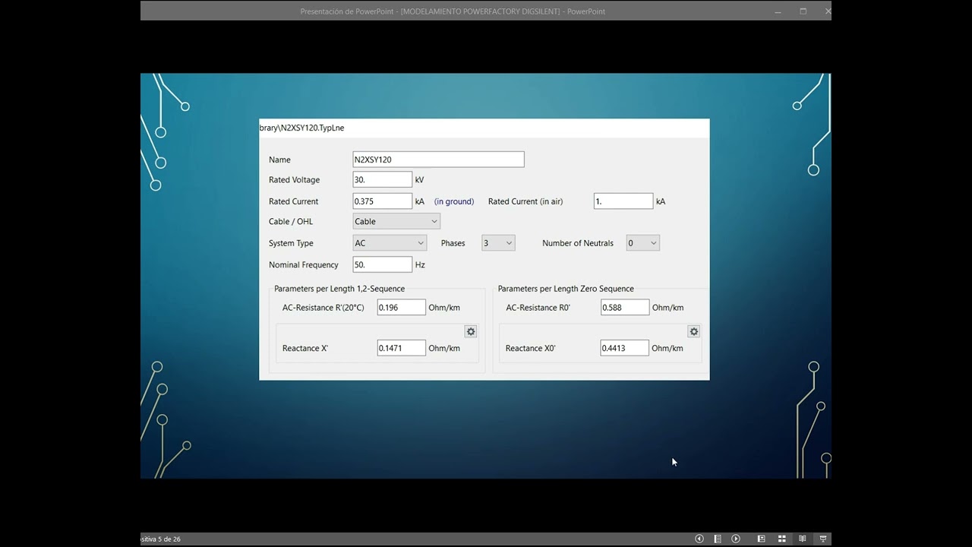Switch to Normal view icon
Viewport: 972px width, 547px height.
[x=762, y=539]
